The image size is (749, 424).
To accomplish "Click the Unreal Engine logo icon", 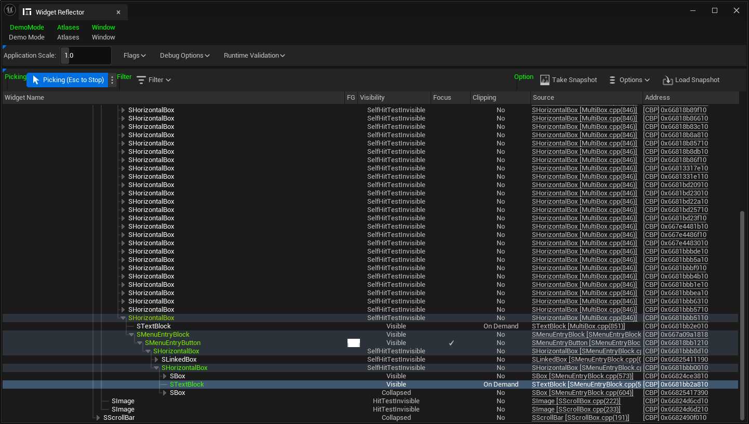I will (x=9, y=11).
